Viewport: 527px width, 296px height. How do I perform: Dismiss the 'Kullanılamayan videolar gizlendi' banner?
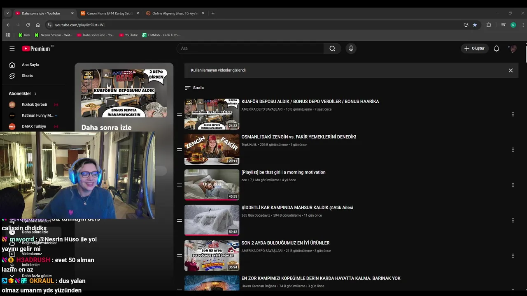(x=511, y=70)
